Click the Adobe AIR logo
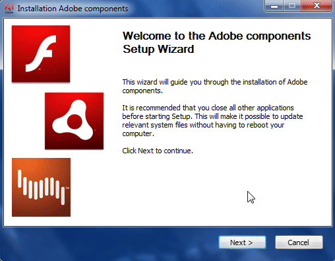 (74, 121)
